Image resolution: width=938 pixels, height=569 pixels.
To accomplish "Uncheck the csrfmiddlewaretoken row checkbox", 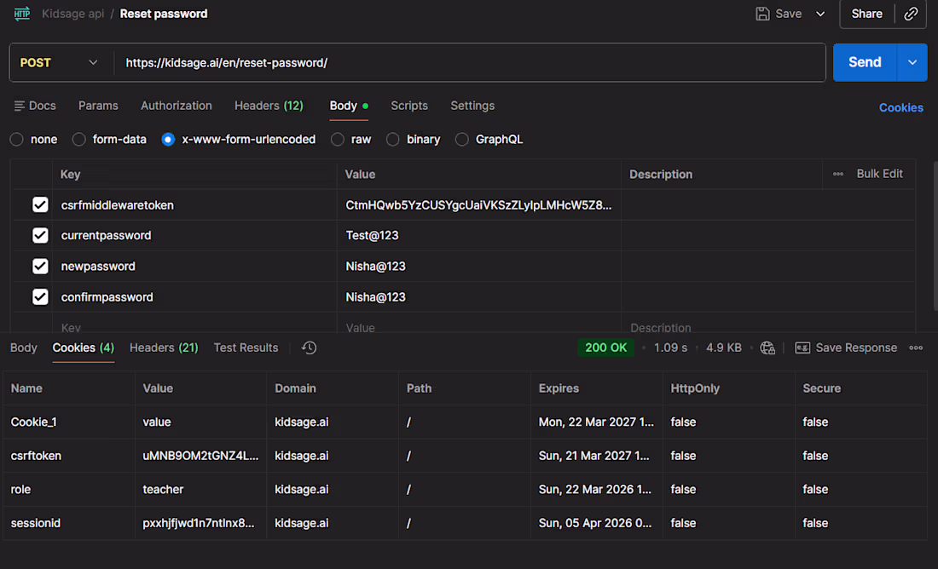I will tap(40, 205).
